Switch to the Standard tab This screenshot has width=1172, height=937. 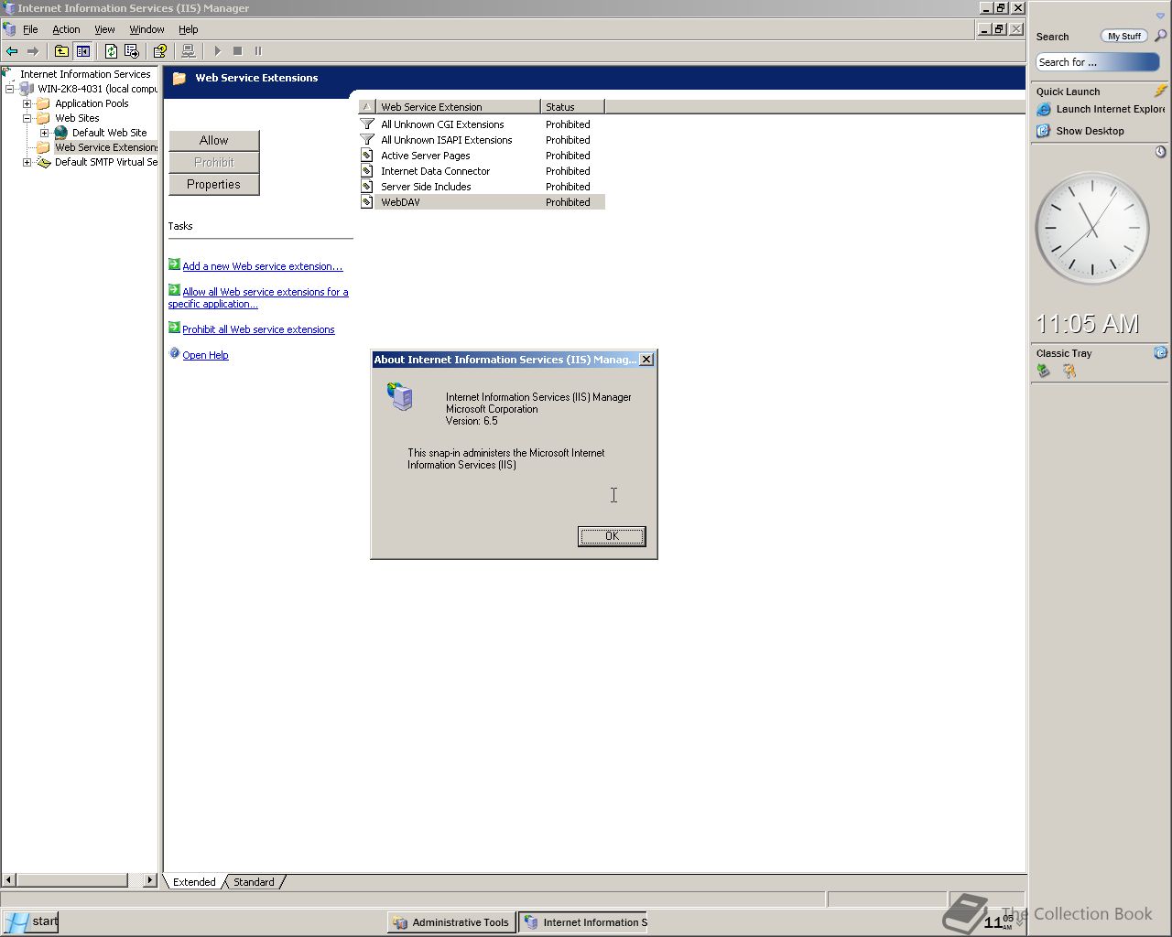click(x=254, y=882)
